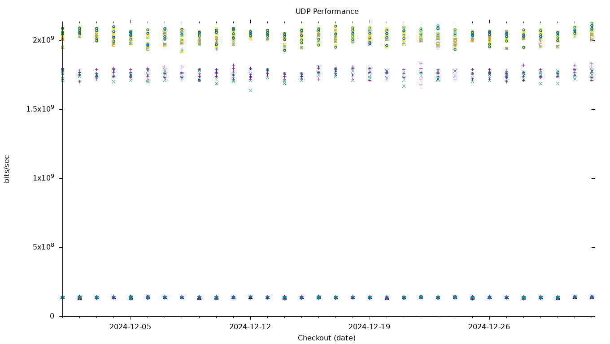Click the 'Checkout (date)' x-axis label
Screen dimensions: 610x344
(x=327, y=338)
